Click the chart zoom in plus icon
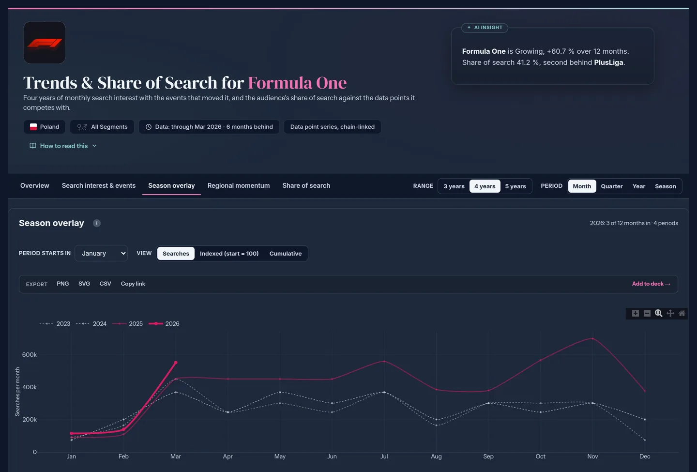The image size is (697, 472). [636, 313]
